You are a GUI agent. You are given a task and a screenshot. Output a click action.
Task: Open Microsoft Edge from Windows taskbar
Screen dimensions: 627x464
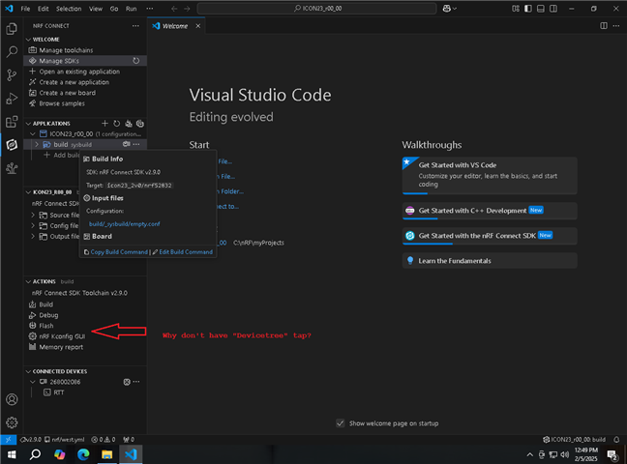[x=83, y=454]
